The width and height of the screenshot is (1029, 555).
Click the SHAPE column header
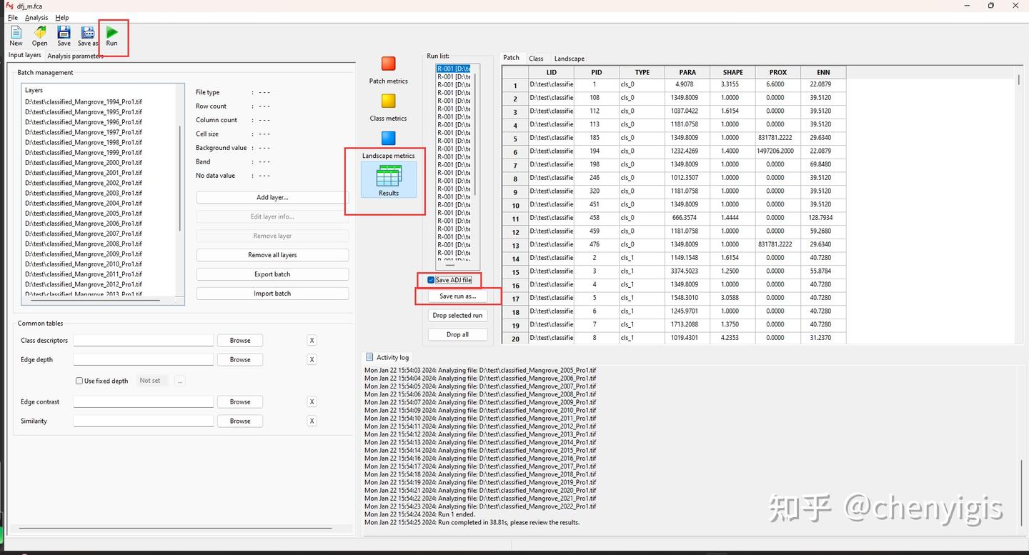(x=732, y=72)
